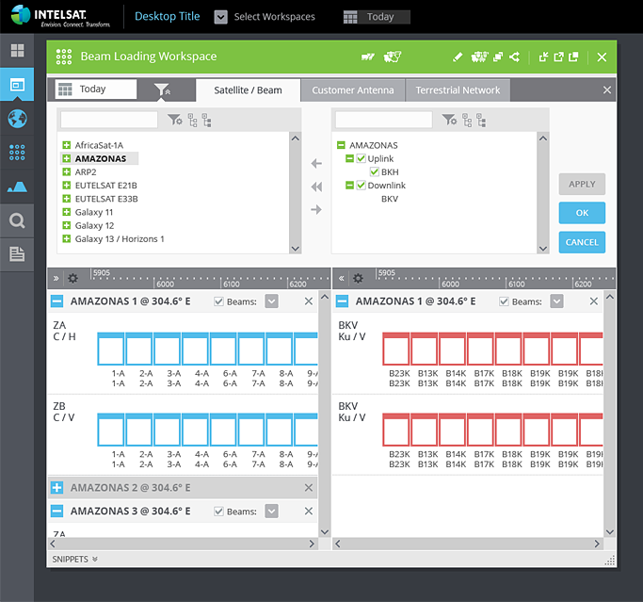Toggle Beams checkbox for AMAZONAS 3

[x=218, y=512]
